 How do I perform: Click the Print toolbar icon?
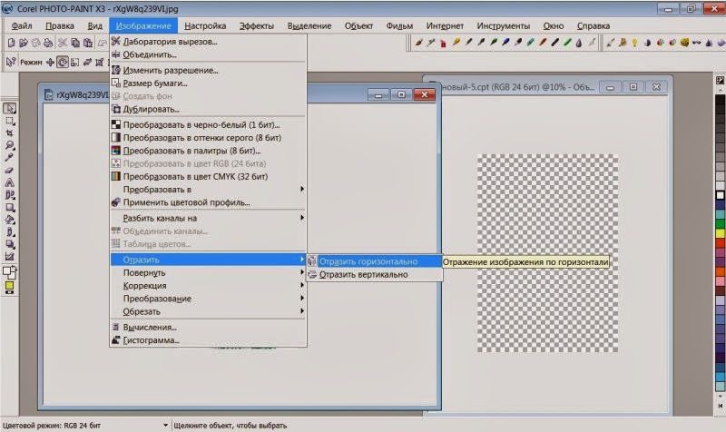coord(48,43)
